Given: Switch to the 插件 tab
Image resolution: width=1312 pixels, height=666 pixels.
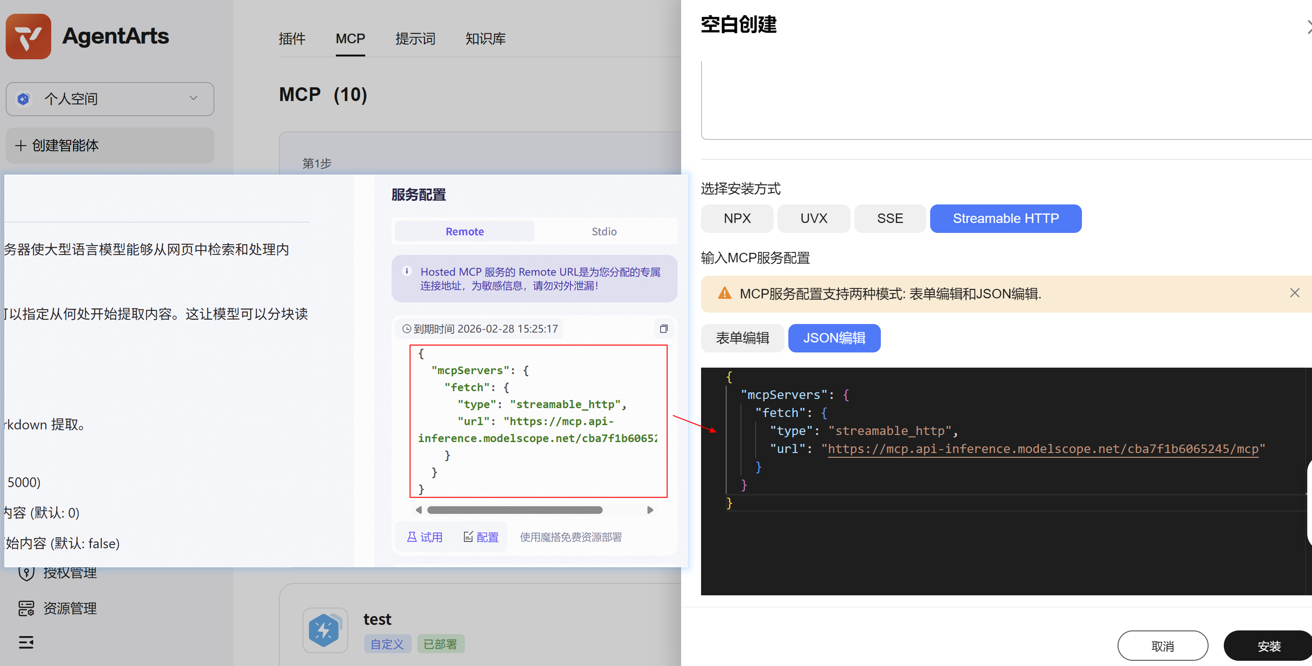Looking at the screenshot, I should (292, 39).
